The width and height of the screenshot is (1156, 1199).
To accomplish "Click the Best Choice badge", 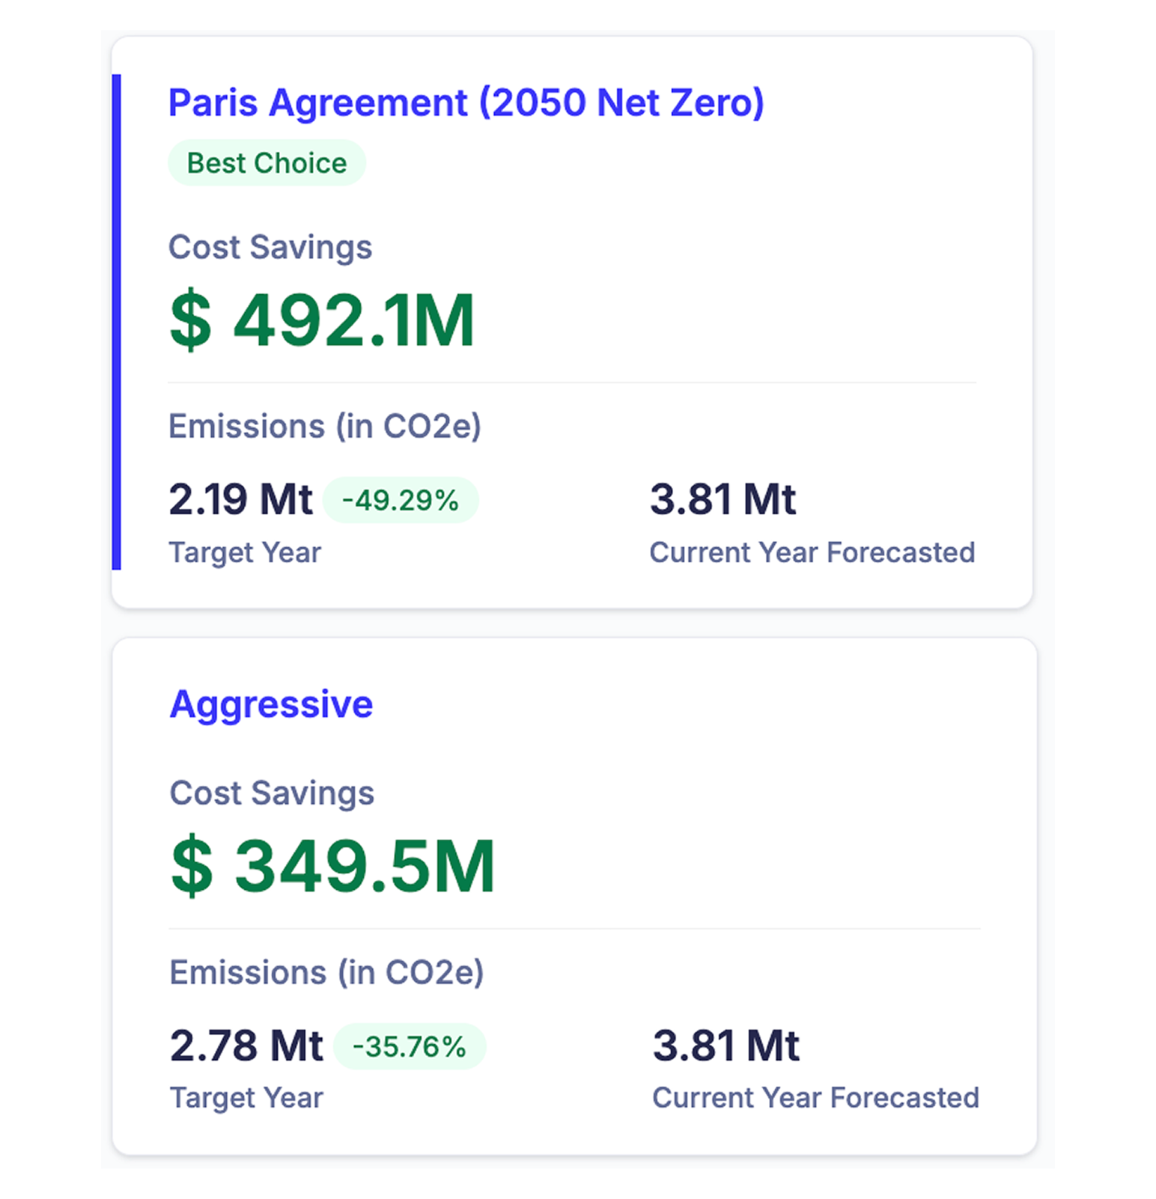I will tap(267, 162).
